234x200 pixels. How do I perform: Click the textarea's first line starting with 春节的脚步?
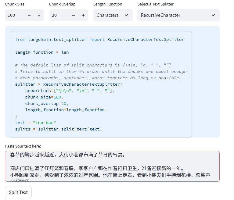(x=68, y=155)
